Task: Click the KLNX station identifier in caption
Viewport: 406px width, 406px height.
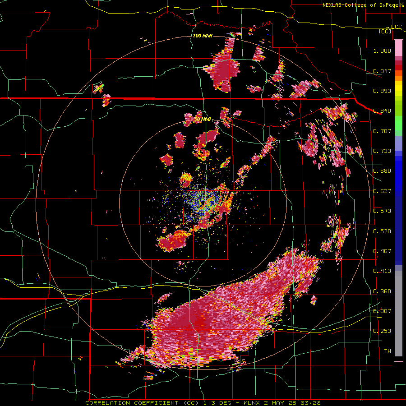Action: coord(253,403)
